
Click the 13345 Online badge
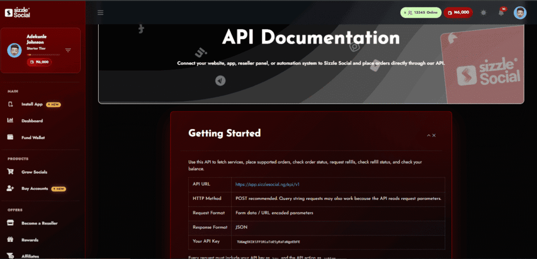click(x=421, y=13)
